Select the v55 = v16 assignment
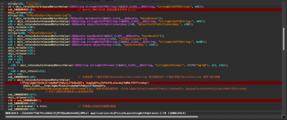 pyautogui.click(x=15, y=74)
